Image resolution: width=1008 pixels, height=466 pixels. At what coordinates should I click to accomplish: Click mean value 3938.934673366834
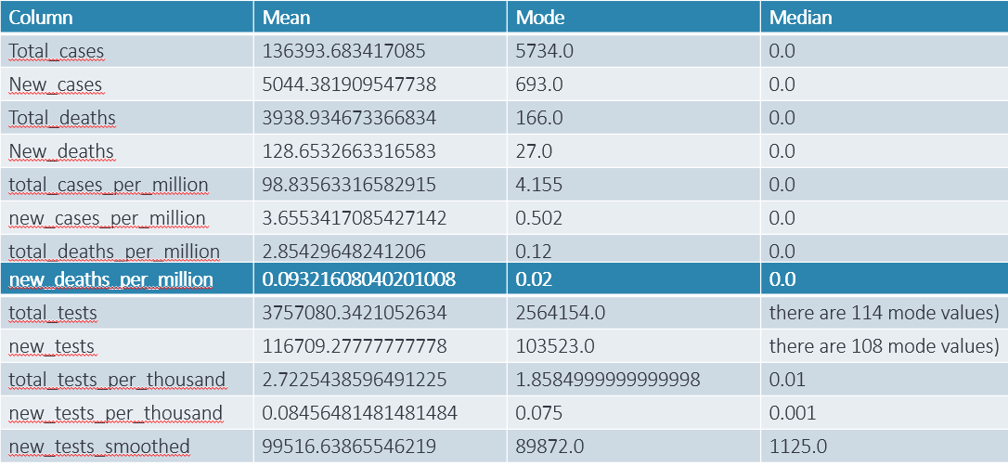(x=348, y=118)
